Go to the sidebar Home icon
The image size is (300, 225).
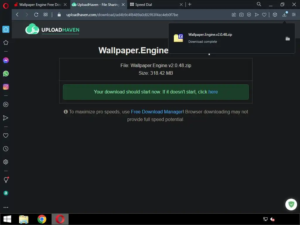click(x=6, y=29)
